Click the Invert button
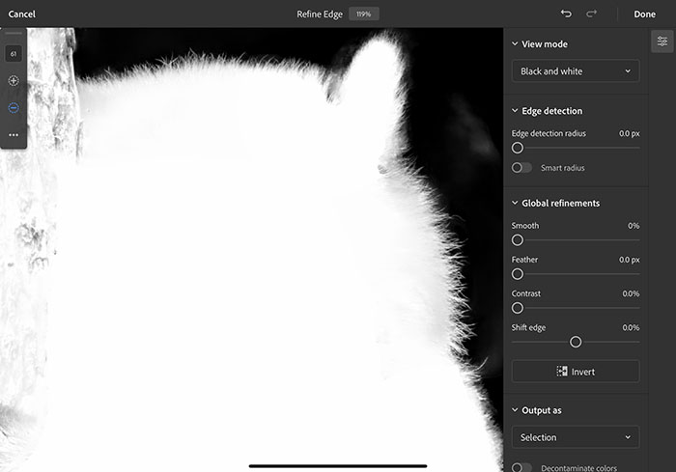This screenshot has width=676, height=472. coord(575,372)
